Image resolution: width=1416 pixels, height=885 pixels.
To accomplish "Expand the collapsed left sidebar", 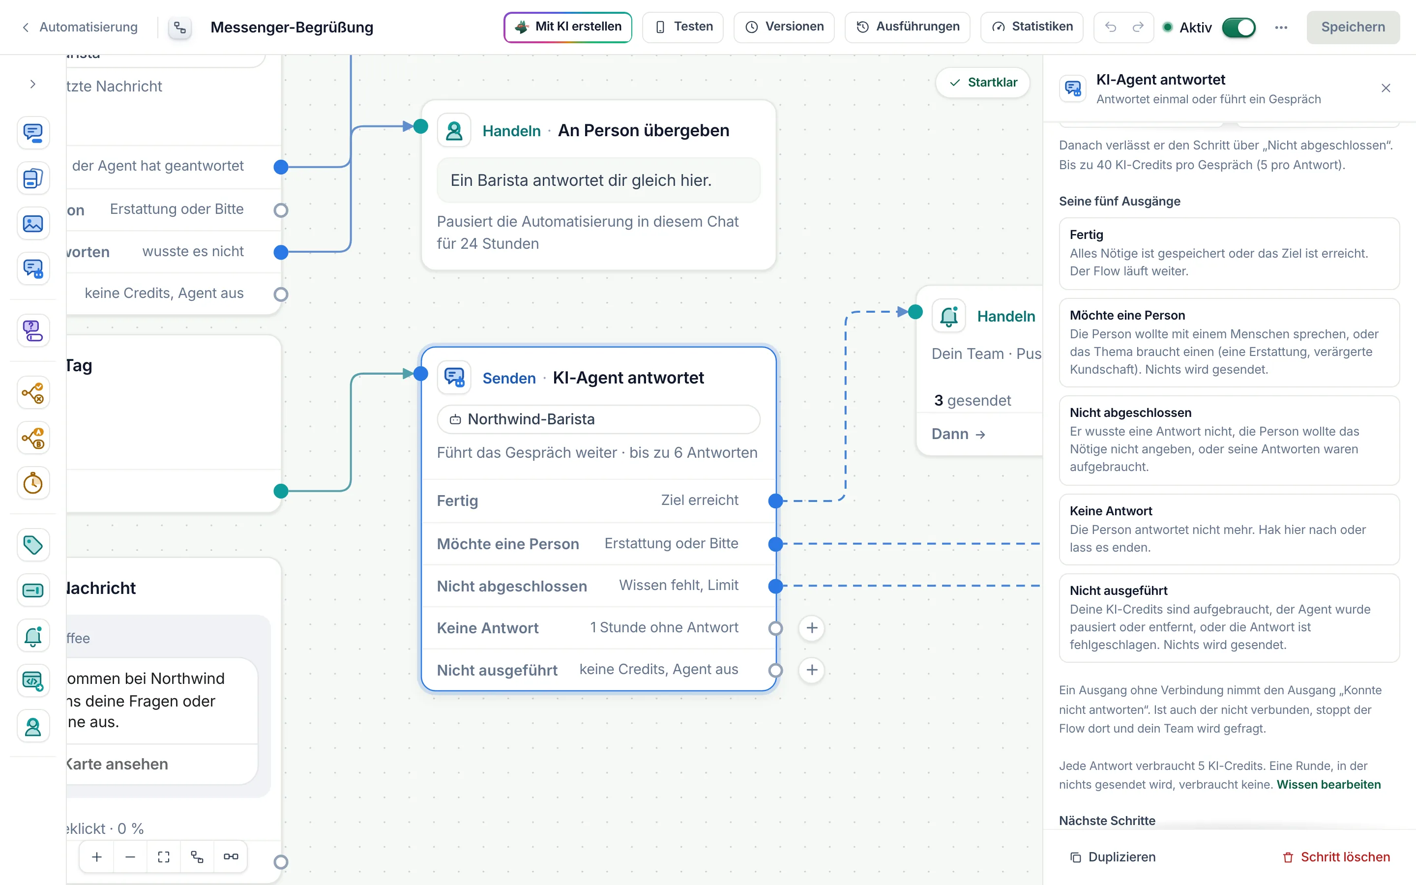I will [x=33, y=84].
